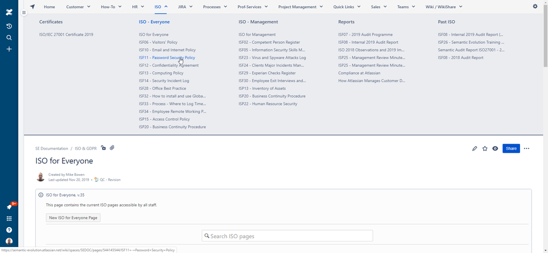The image size is (548, 253).
Task: Open more actions ellipsis menu
Action: (x=527, y=148)
